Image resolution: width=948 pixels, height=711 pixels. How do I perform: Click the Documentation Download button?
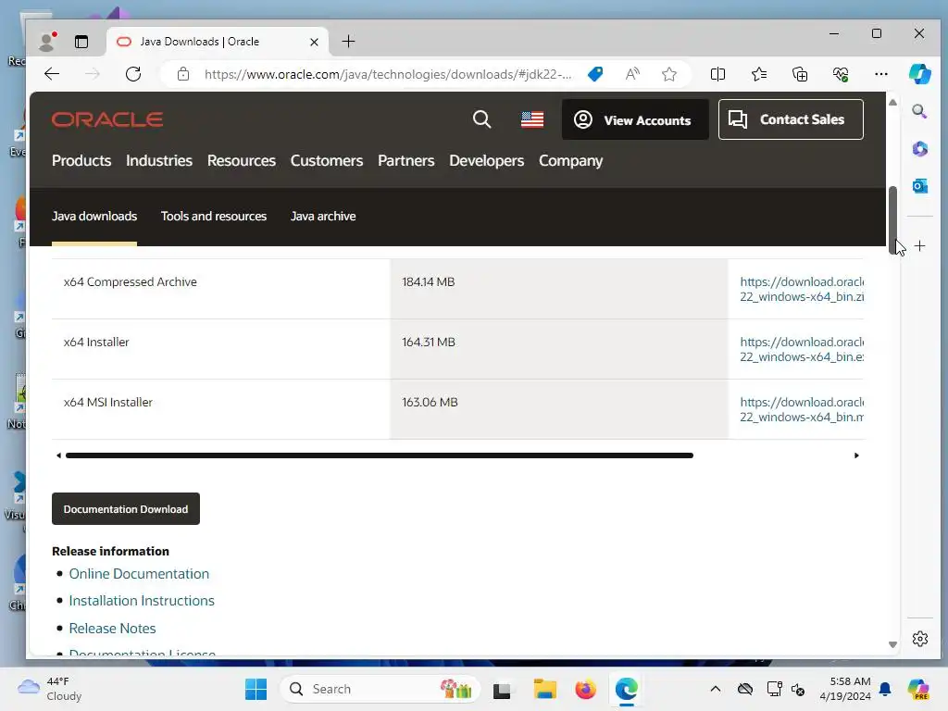126,509
